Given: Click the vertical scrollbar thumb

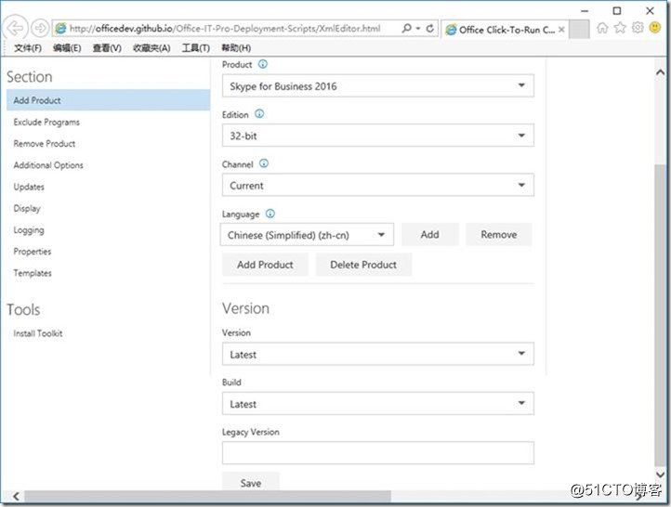Looking at the screenshot, I should [x=661, y=315].
